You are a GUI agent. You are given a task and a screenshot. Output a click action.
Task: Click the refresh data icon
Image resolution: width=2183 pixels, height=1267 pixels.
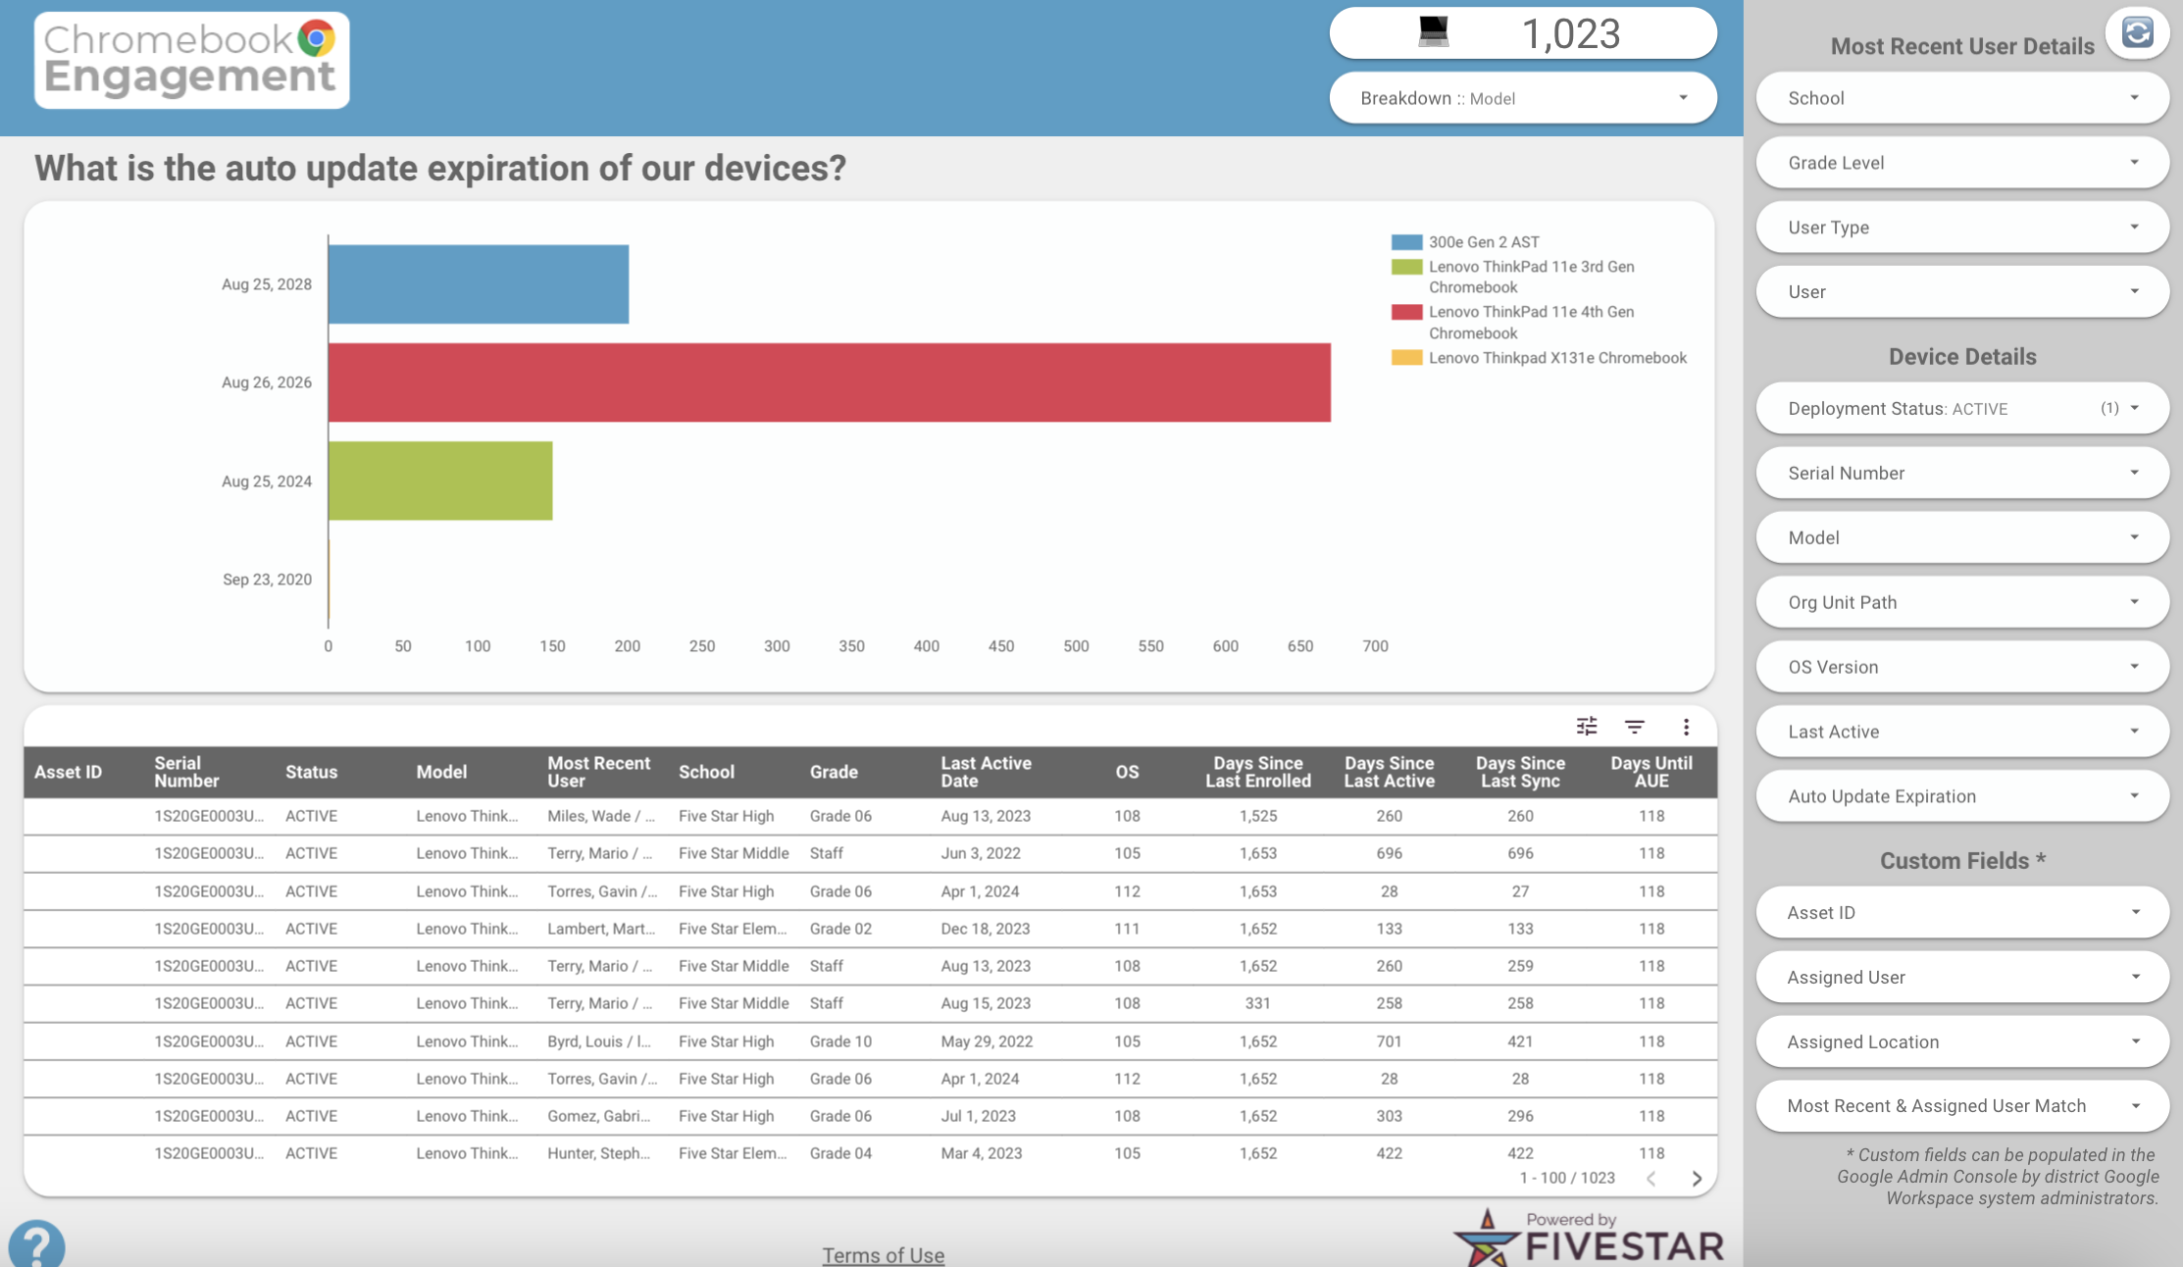coord(2137,32)
